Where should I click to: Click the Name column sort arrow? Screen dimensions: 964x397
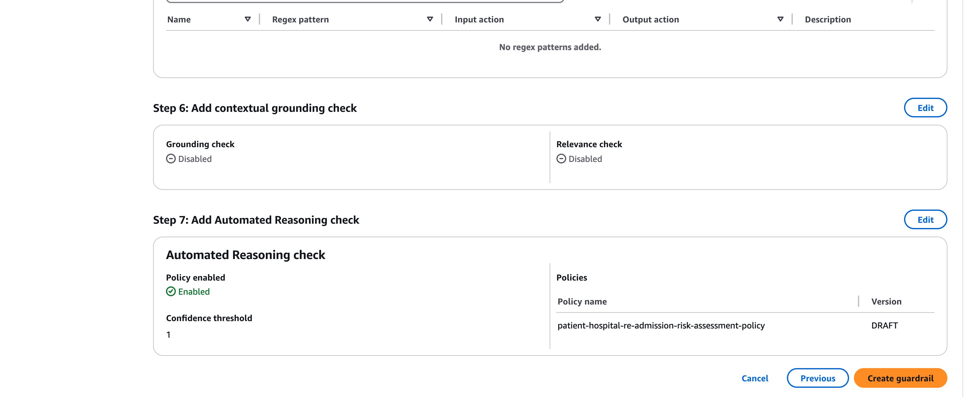pyautogui.click(x=247, y=19)
